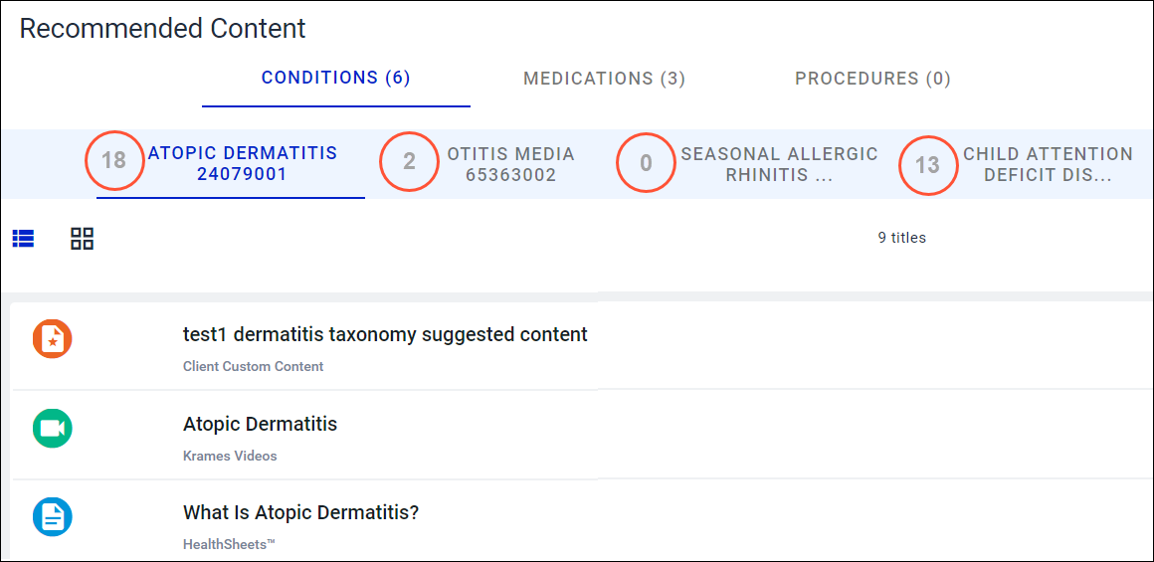Click the 0 count badge for Seasonal Allergic Rhinitis

[x=646, y=162]
